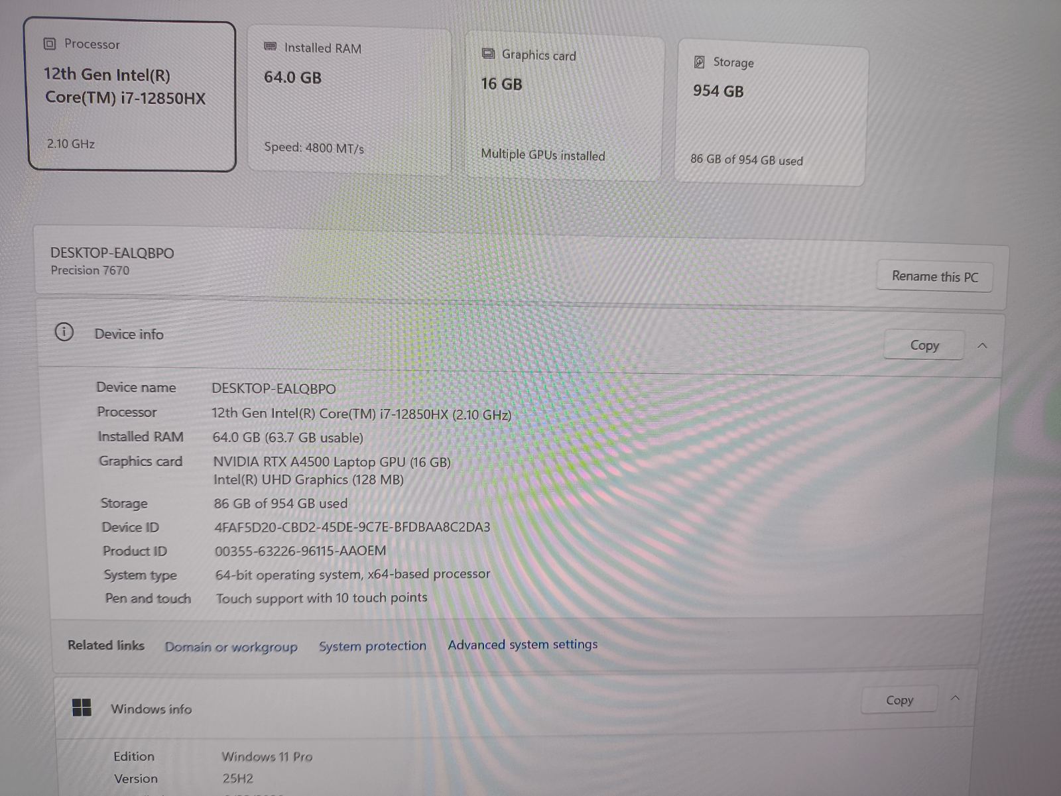Collapse the Windows info section
Screen dimensions: 1061x796
955,698
